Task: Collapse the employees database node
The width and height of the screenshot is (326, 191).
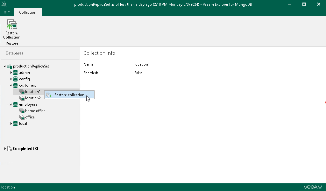Action: pyautogui.click(x=11, y=104)
